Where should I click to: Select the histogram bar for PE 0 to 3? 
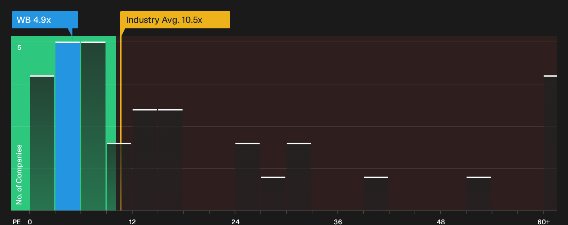[x=42, y=143]
